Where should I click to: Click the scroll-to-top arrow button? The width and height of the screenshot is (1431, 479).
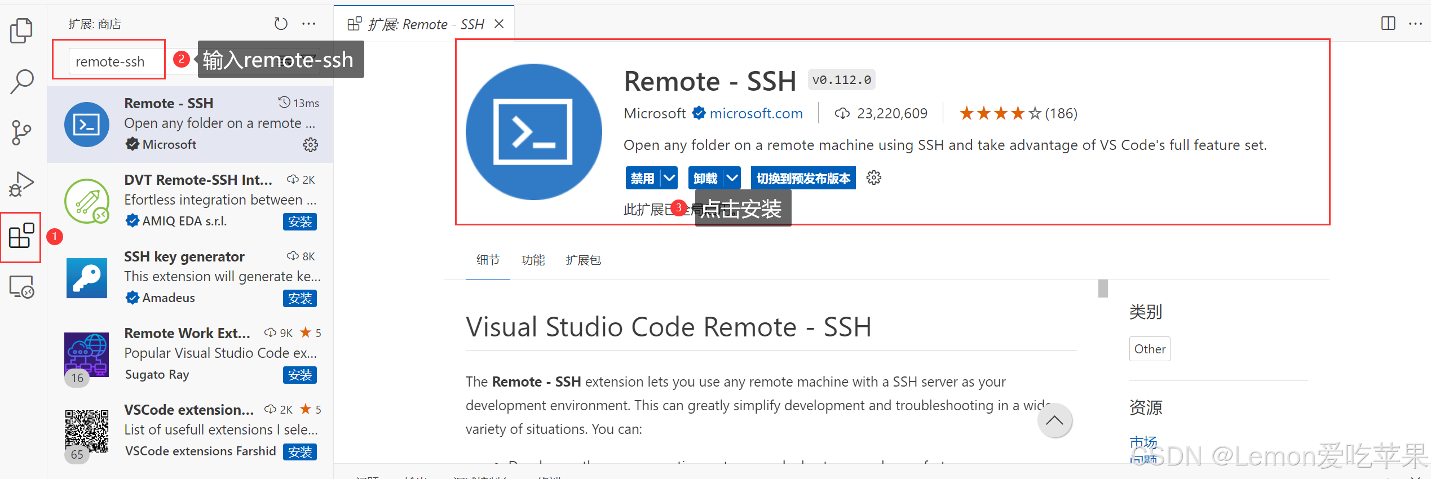[1054, 420]
